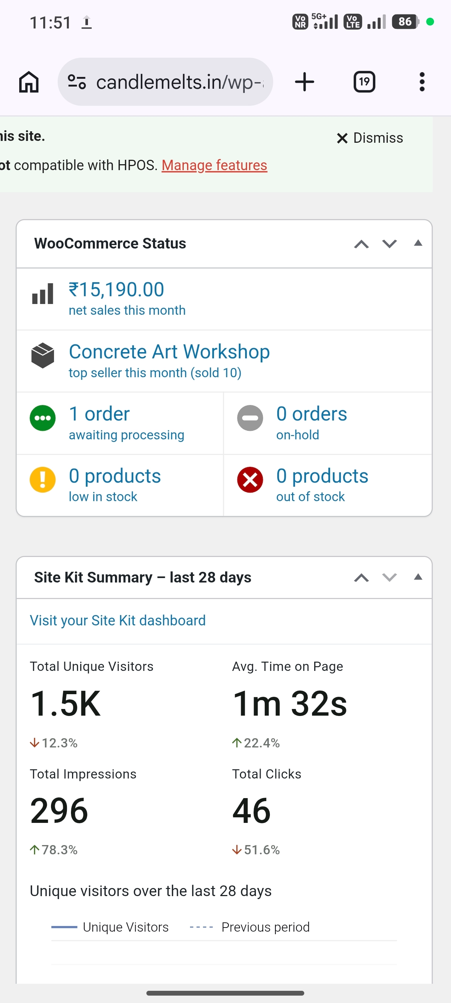This screenshot has height=1003, width=451.
Task: Open Visit your Site Kit dashboard link
Action: click(x=118, y=620)
